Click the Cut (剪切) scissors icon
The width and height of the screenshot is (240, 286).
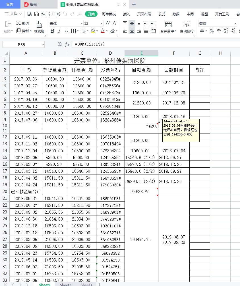(18, 23)
